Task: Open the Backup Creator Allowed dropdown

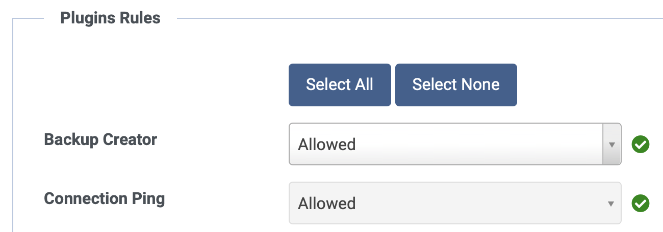Action: point(455,144)
